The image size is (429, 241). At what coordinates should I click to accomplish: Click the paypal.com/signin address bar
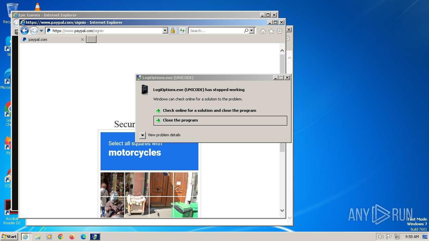click(x=104, y=30)
